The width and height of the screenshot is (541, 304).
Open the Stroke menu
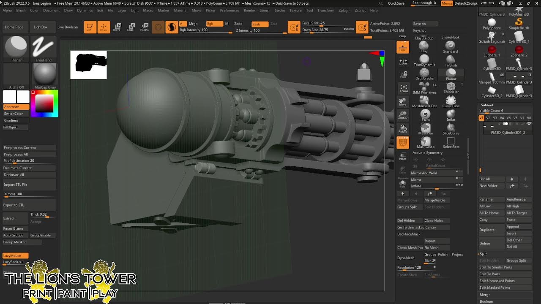(x=280, y=11)
